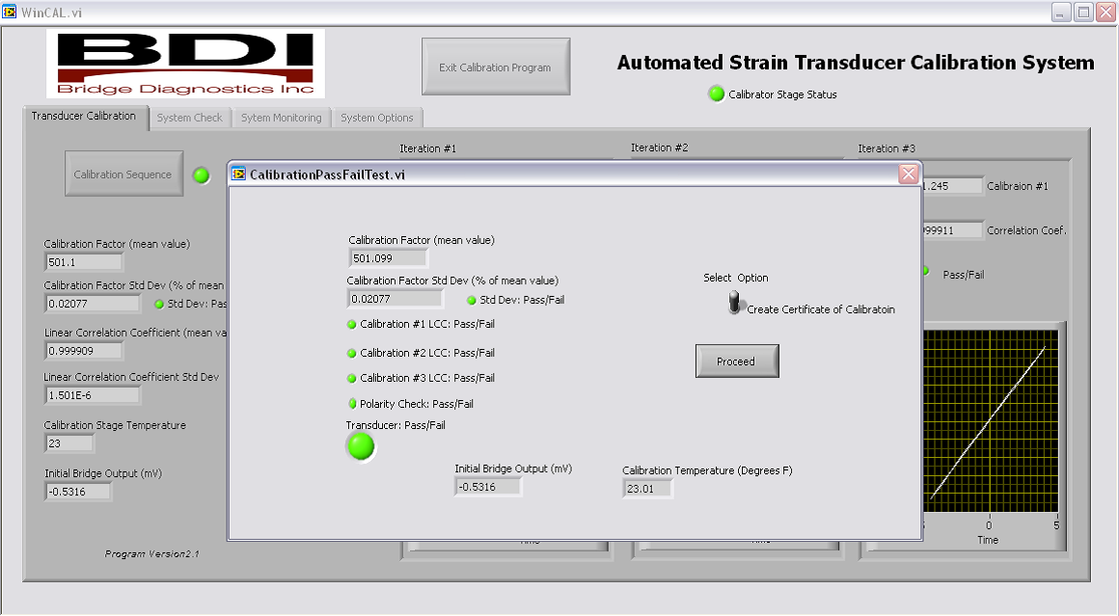This screenshot has width=1119, height=616.
Task: Click the Calibration Temperature field in dialog
Action: click(647, 489)
